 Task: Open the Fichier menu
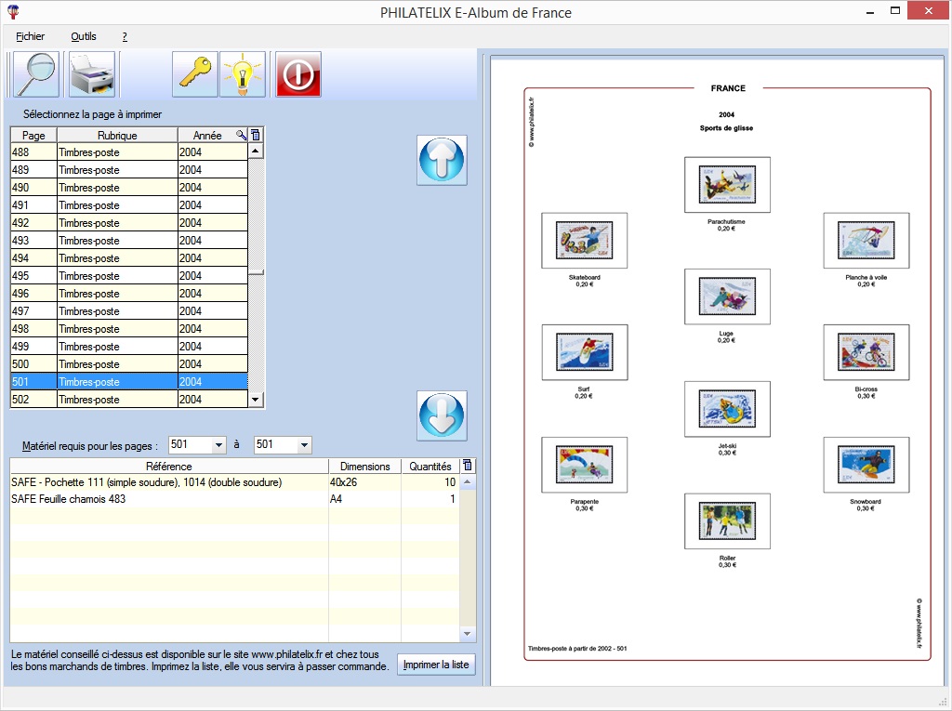tap(31, 36)
